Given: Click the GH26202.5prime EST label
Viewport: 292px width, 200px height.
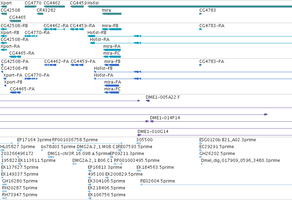Looking at the screenshot, I should pos(217,154).
